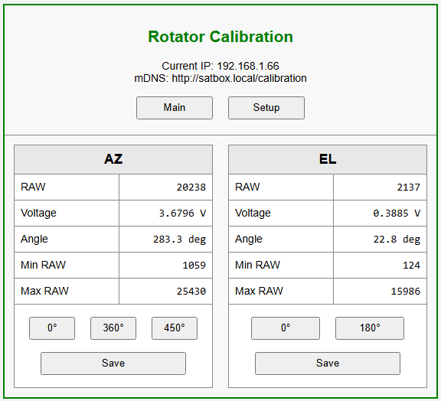Click the Voltage label in EL table
This screenshot has width=441, height=401.
pos(253,214)
